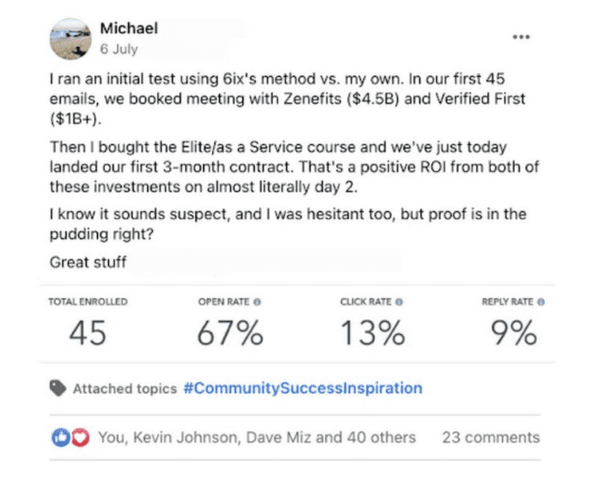Click the 6 July post date

click(x=119, y=49)
